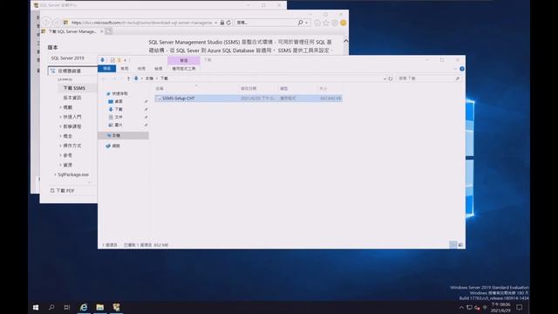Viewport: 558px width, 314px height.
Task: Switch to File Explorer on the taskbar
Action: [x=100, y=307]
